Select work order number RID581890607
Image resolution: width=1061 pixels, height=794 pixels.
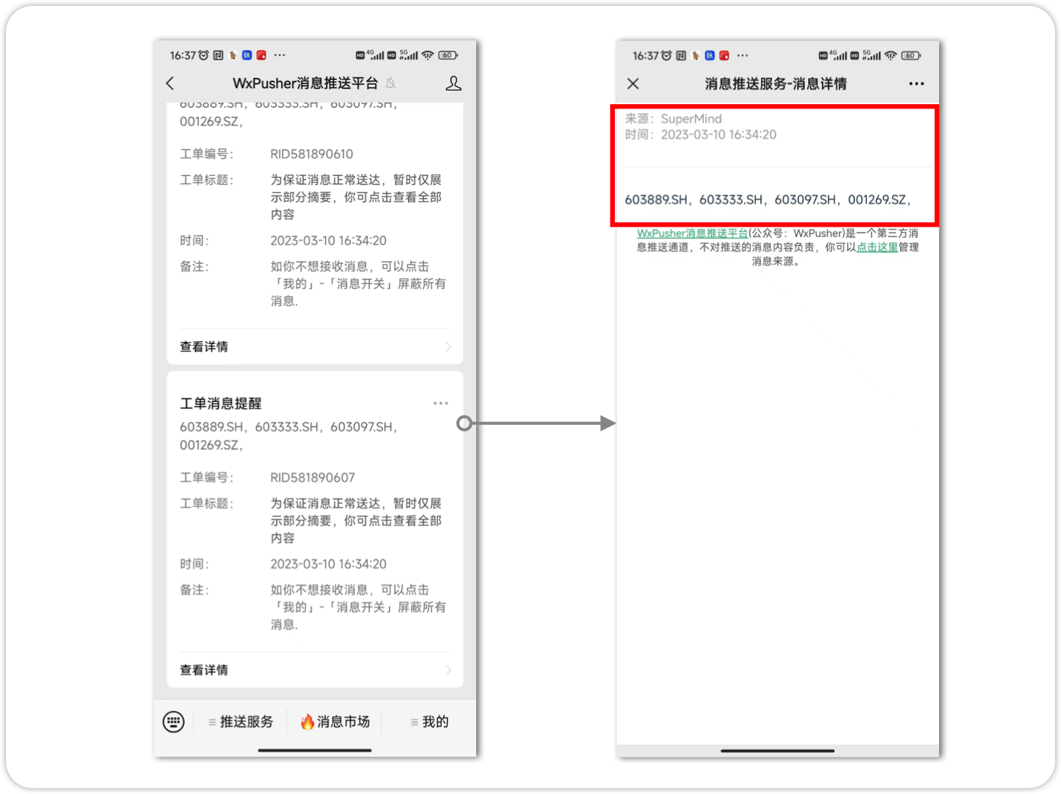click(313, 478)
